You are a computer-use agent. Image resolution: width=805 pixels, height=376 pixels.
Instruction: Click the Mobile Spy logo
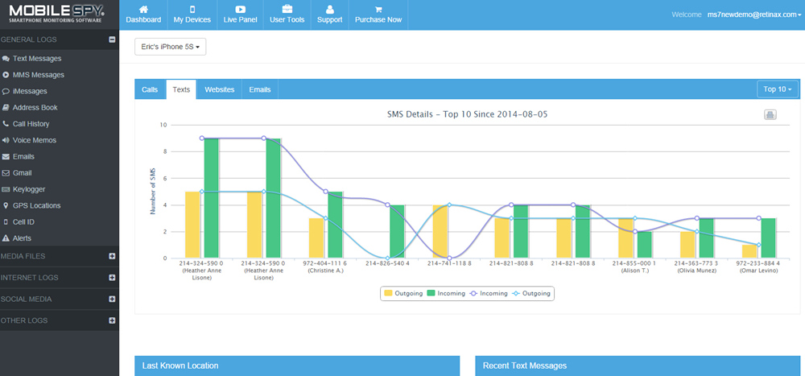tap(56, 14)
